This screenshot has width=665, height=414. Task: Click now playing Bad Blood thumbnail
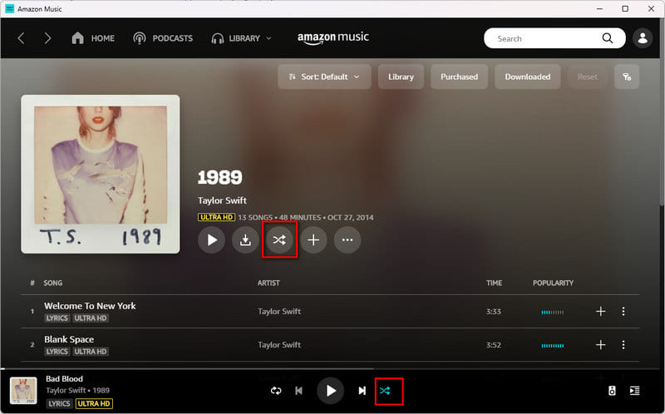23,391
